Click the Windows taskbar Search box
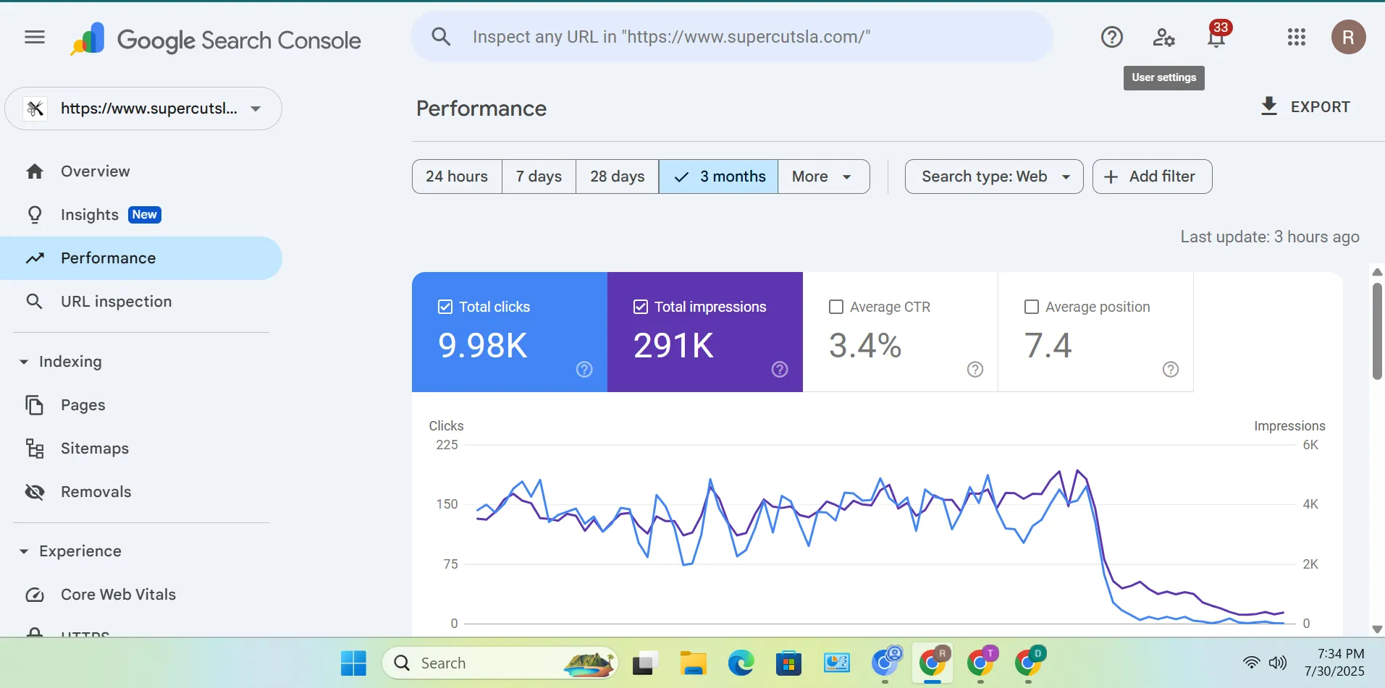1385x688 pixels. 500,663
